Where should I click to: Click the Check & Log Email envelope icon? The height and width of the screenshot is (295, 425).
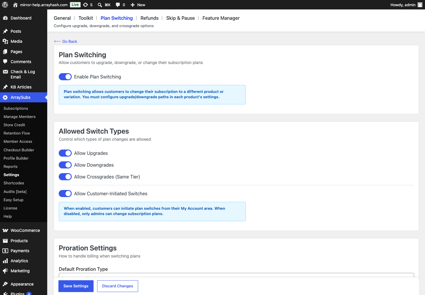pos(5,72)
